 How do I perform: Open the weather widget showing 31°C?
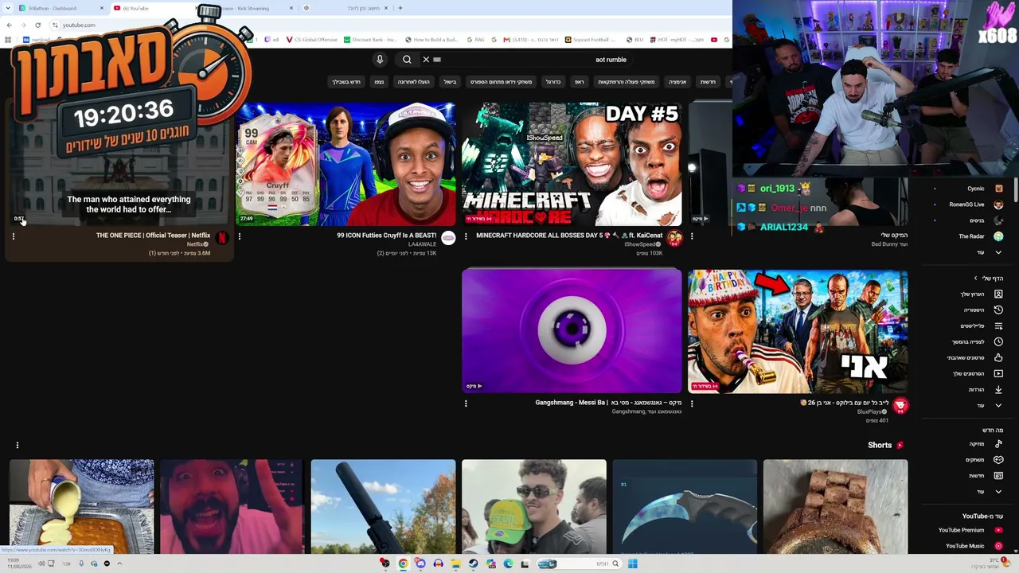tap(990, 563)
